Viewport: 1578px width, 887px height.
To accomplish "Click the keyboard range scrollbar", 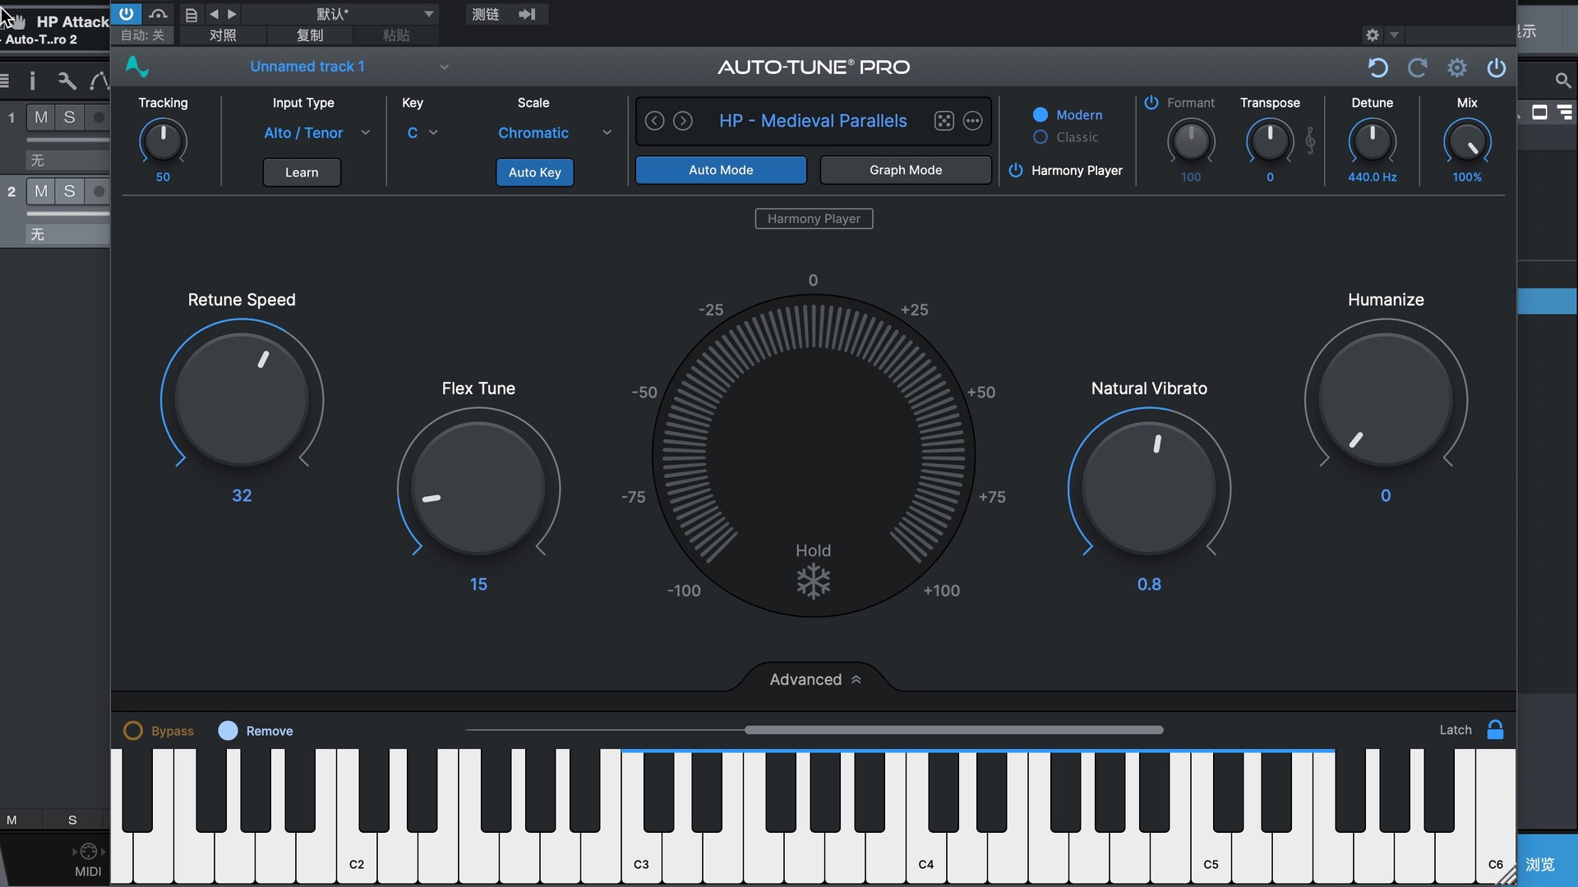I will pos(954,729).
